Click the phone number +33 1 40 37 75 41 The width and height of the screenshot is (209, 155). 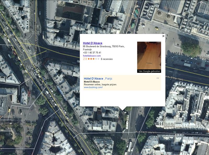tap(92, 53)
